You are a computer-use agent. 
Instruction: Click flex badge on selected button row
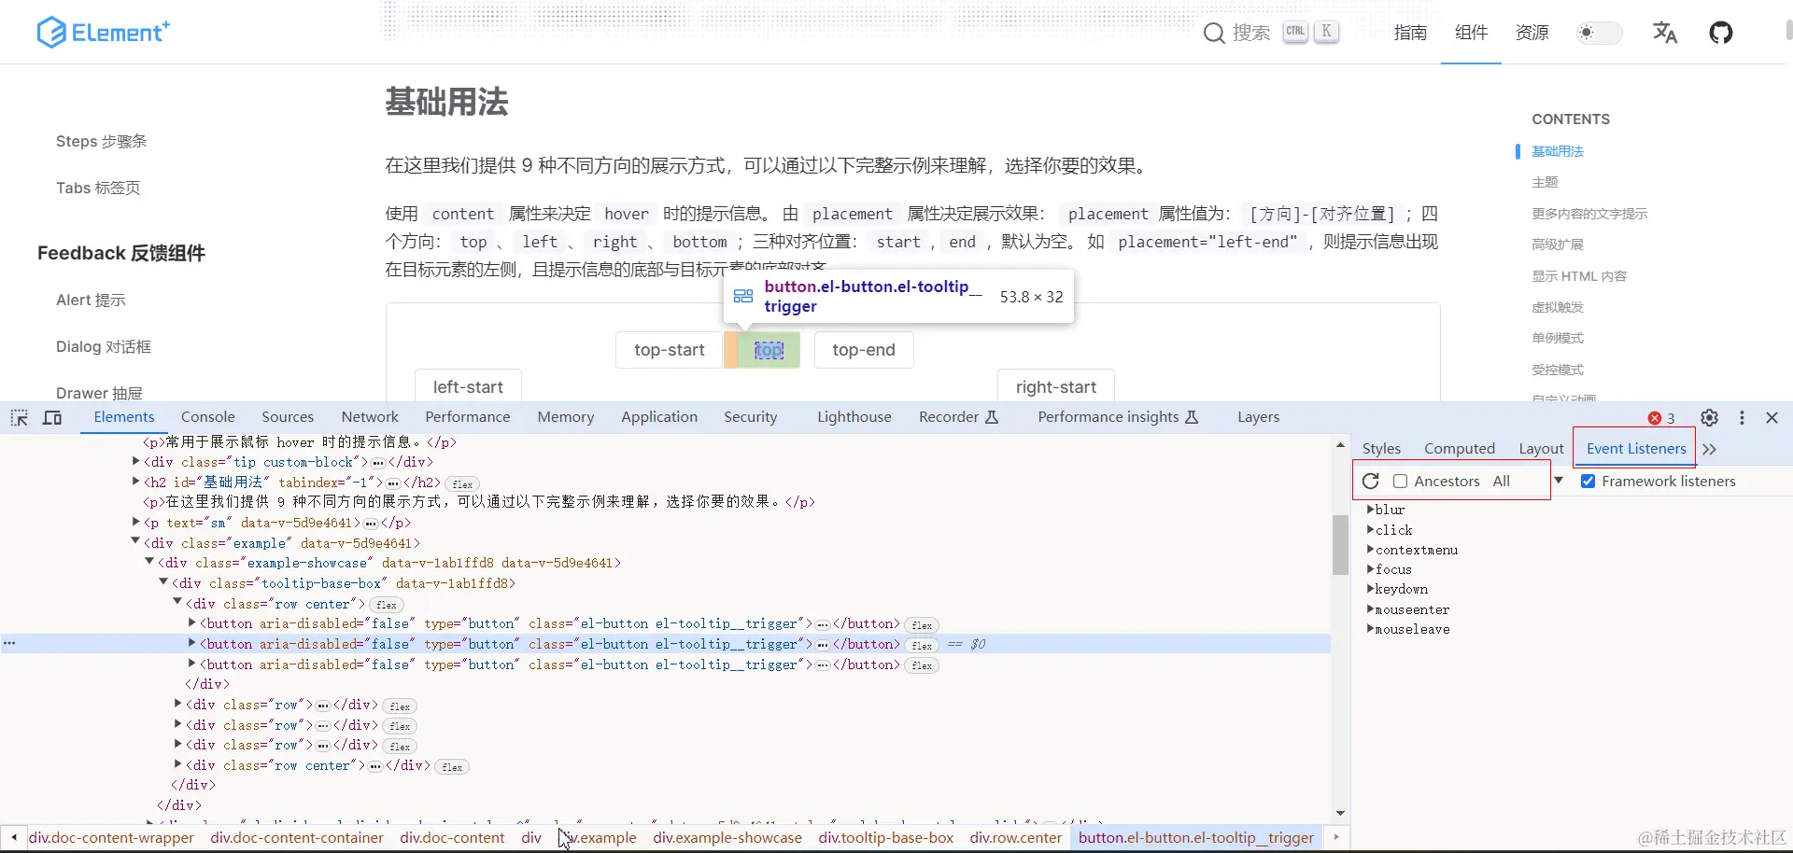[x=922, y=645]
